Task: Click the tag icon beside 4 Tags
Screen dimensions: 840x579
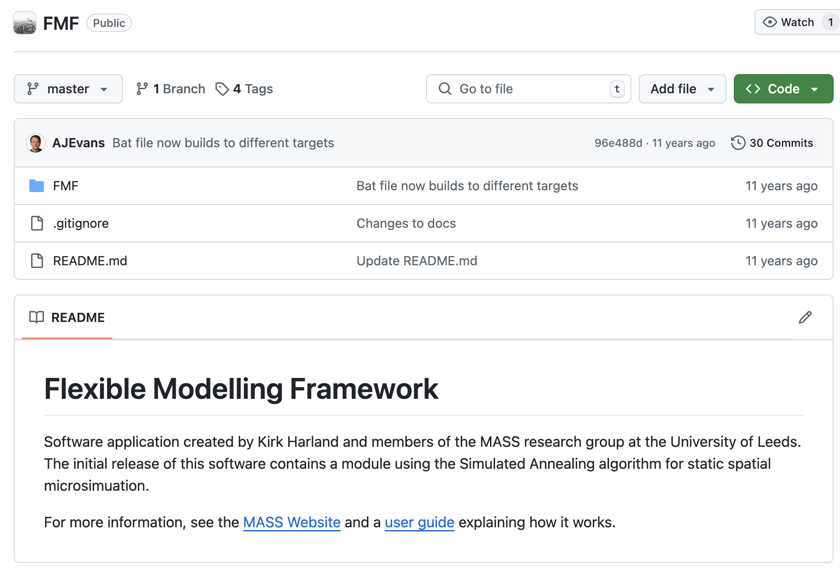Action: tap(222, 89)
